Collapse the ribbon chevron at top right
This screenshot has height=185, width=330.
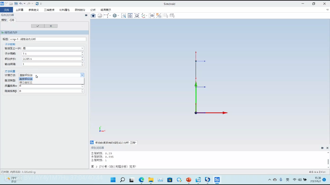tap(327, 10)
